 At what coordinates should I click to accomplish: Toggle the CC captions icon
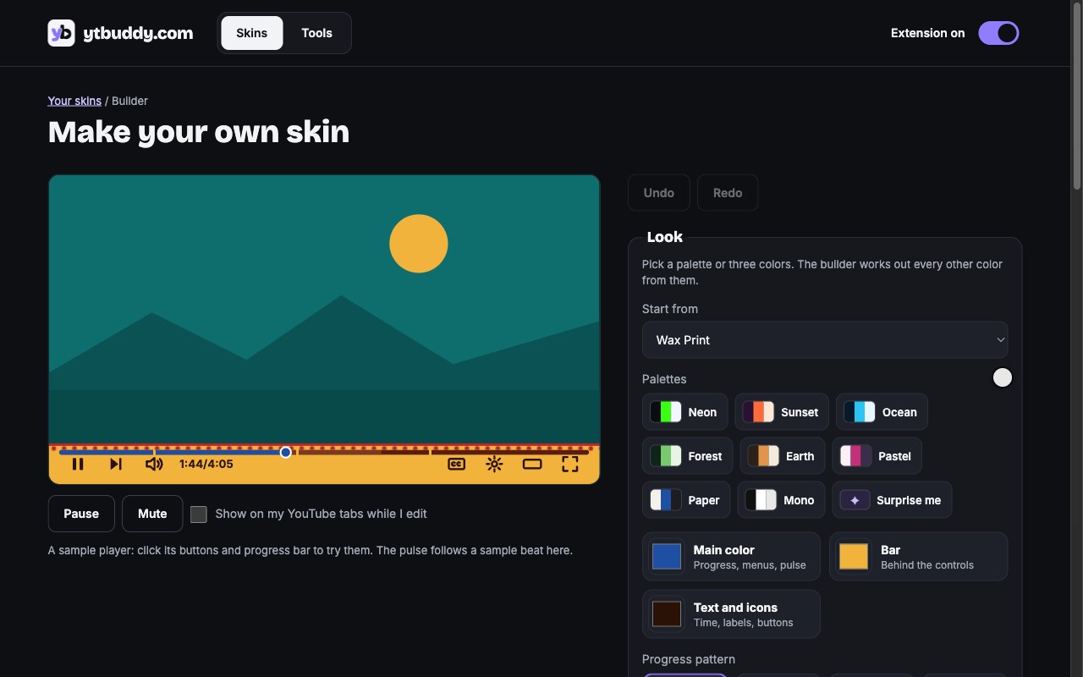[456, 464]
